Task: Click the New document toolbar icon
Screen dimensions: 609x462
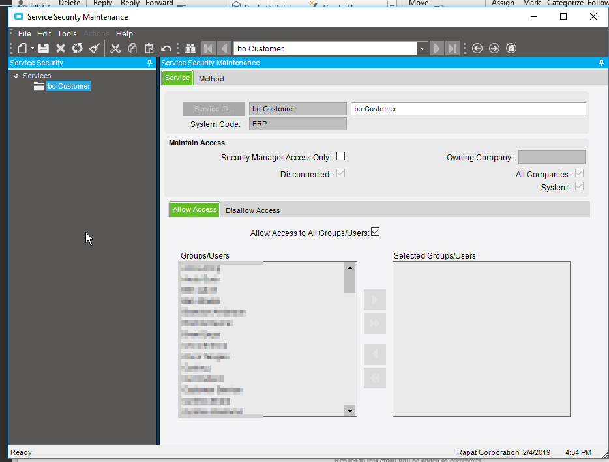Action: coord(22,48)
